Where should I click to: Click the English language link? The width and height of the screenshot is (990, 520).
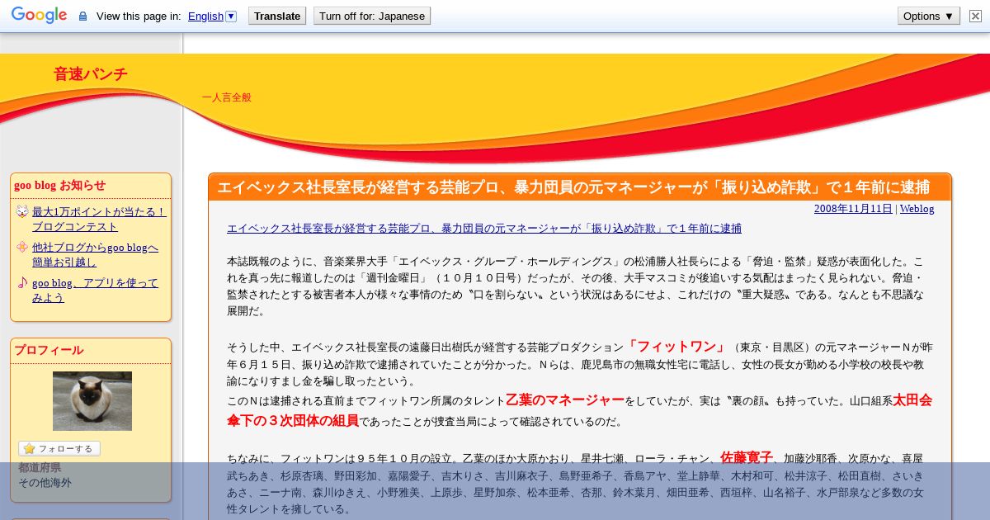205,16
